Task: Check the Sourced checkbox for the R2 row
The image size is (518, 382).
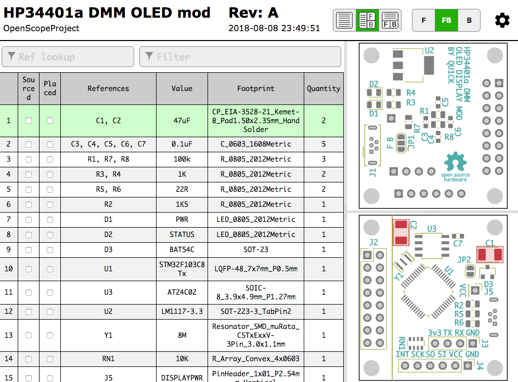Action: (29, 205)
